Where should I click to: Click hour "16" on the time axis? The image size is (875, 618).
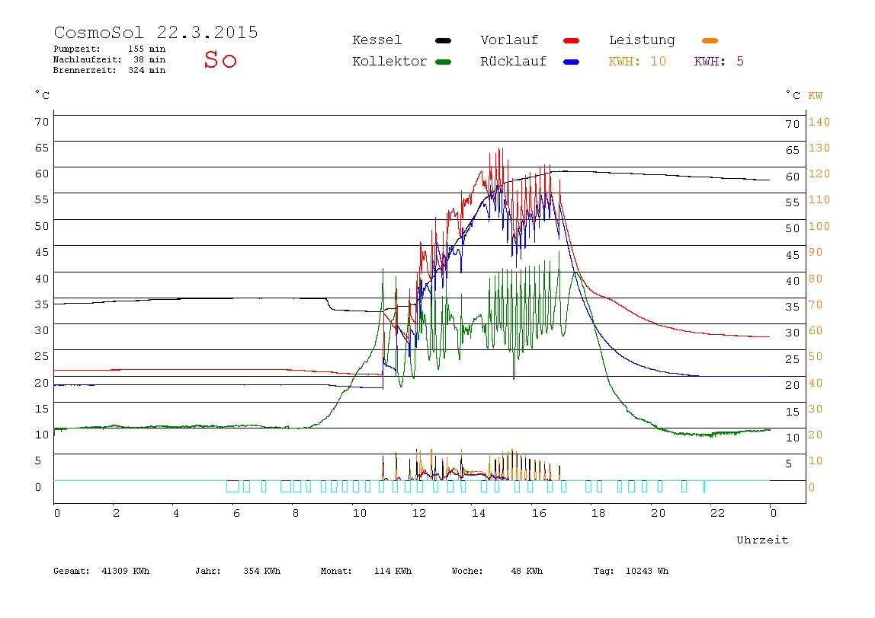(539, 513)
